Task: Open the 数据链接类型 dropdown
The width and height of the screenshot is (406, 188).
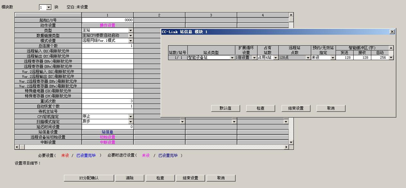Action: [x=131, y=36]
